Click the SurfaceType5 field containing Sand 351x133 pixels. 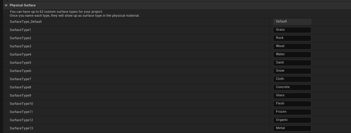[292, 63]
